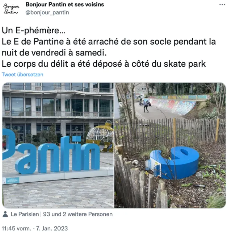This screenshot has width=227, height=232.
Task: Click '93 und 2 weitere Personen' tagged list
Action: [78, 214]
